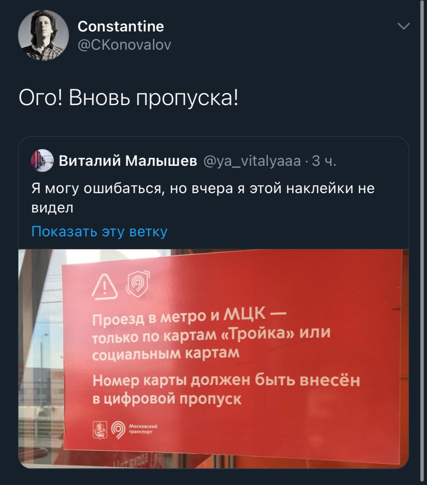Click the Moscow coat of arms logo
This screenshot has height=485, width=427.
click(100, 430)
